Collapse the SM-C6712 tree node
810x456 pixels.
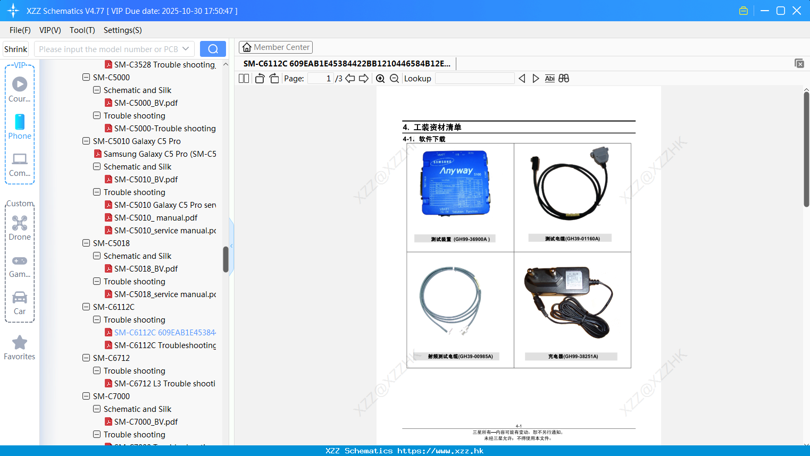point(86,358)
